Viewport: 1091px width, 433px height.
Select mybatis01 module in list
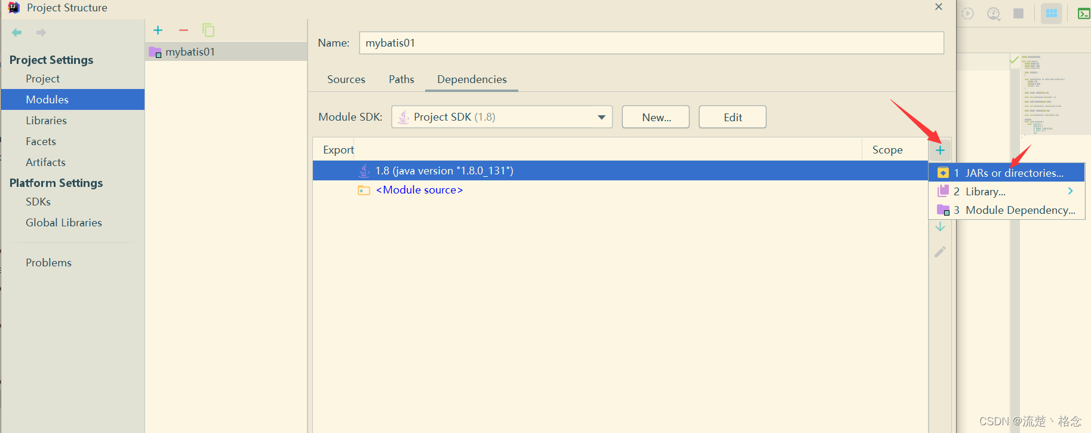point(226,52)
